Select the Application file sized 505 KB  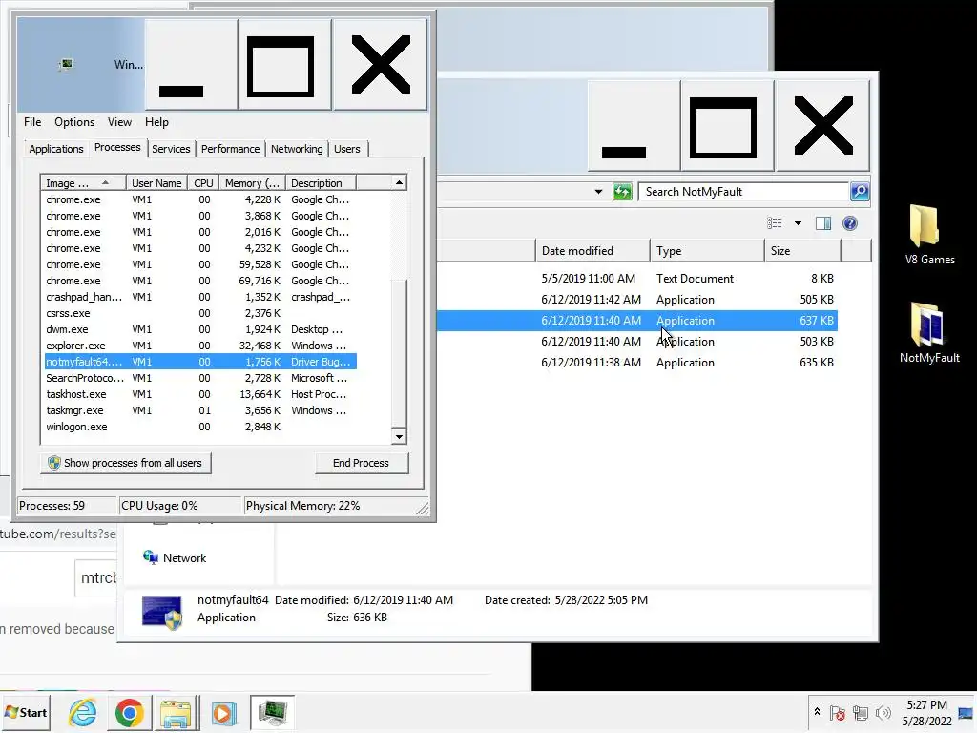[636, 299]
